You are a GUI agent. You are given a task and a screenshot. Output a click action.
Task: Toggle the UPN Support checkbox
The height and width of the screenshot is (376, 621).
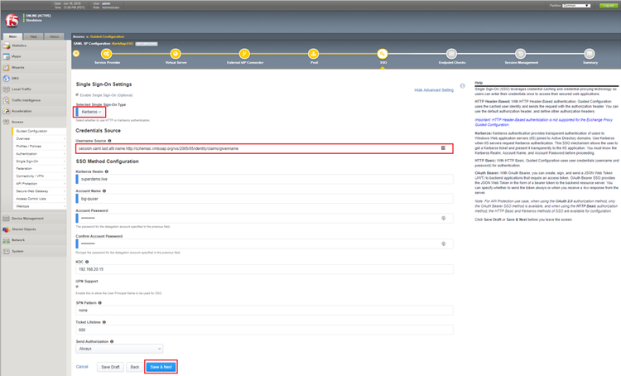coord(77,287)
